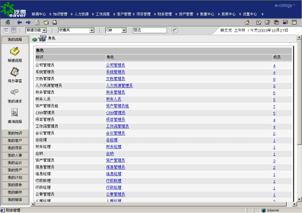Open the 数据中心 menu

pos(207,14)
